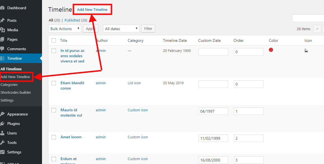Click the Comments speech bubble icon
The height and width of the screenshot is (164, 324).
(x=2, y=49)
